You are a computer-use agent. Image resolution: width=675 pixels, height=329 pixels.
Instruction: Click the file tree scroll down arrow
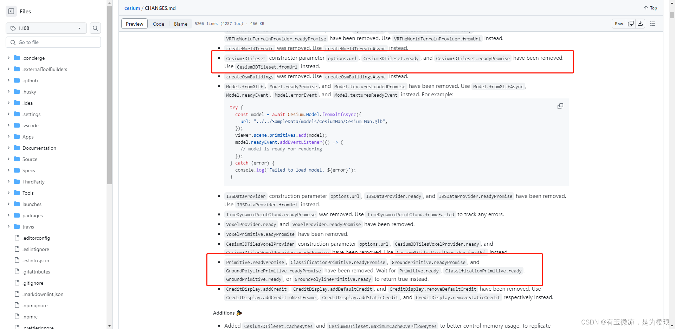pyautogui.click(x=109, y=326)
